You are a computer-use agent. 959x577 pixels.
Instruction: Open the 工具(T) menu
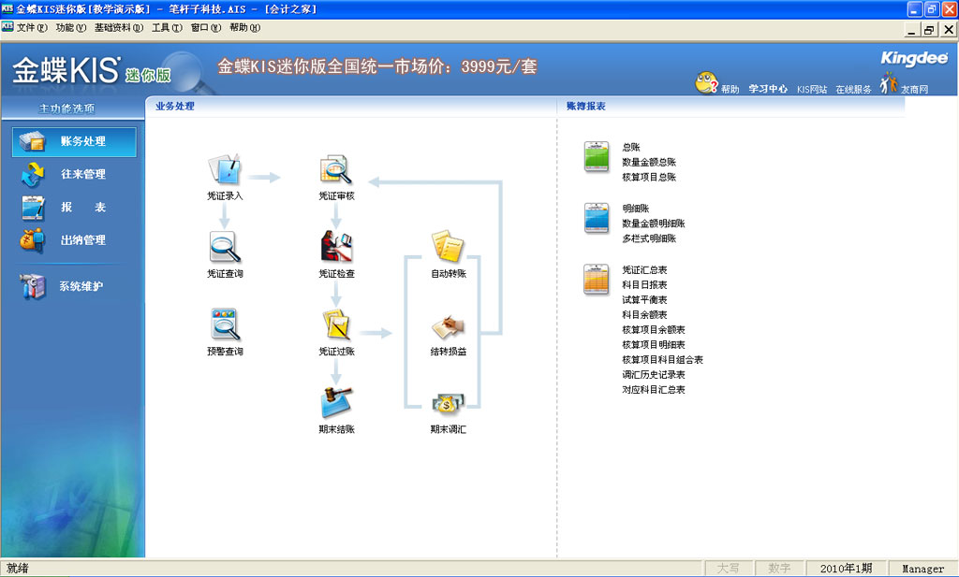click(167, 27)
